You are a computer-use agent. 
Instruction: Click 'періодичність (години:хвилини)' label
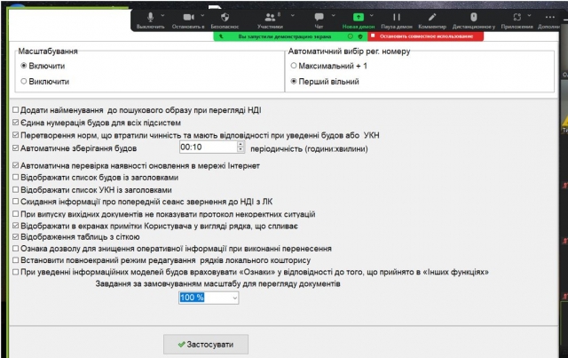309,148
